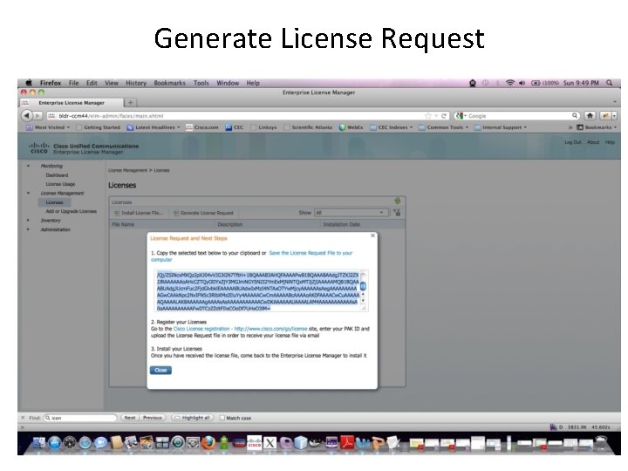Collapse the License Management tree section
The width and height of the screenshot is (628, 471).
(28, 193)
